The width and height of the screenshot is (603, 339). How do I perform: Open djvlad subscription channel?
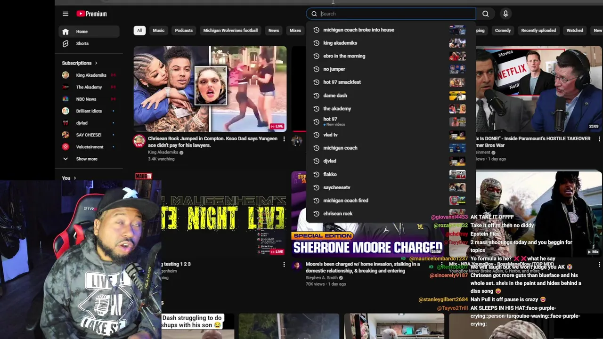[x=89, y=123]
